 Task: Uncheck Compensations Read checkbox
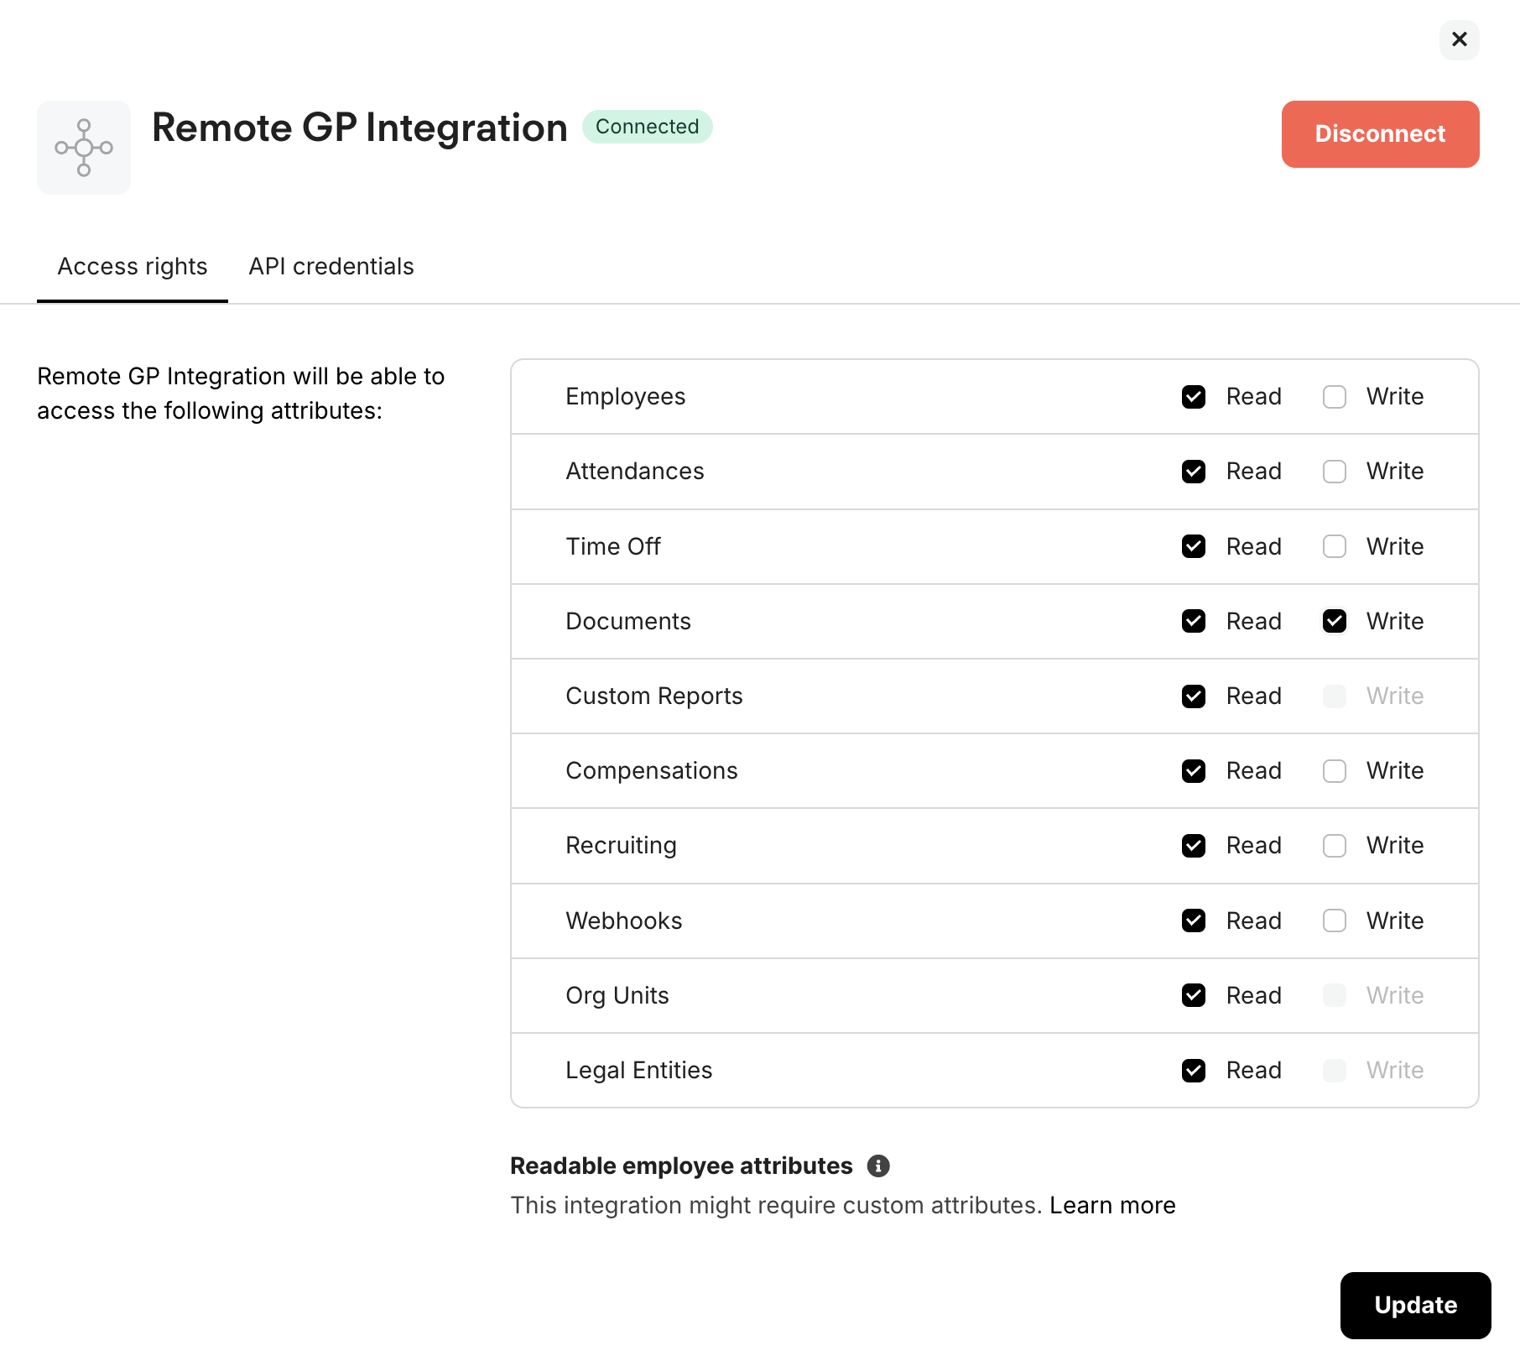point(1194,771)
